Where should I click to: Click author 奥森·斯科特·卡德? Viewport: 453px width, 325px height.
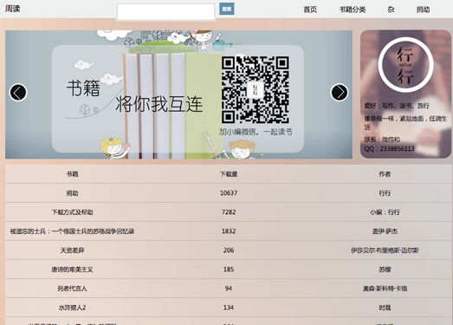385,289
